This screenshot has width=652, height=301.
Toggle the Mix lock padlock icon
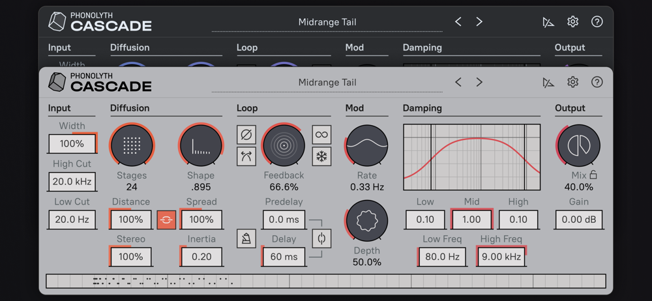[x=593, y=175]
